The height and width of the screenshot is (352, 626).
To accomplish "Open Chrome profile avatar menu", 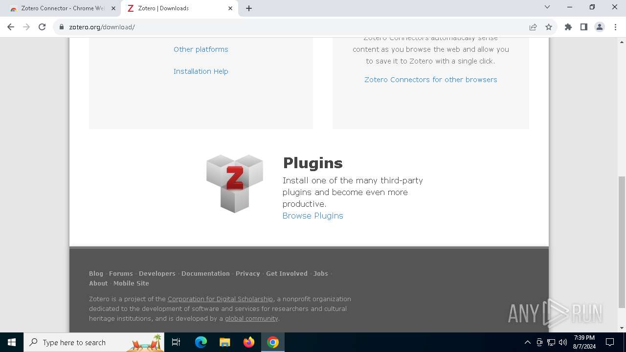I will coord(600,27).
